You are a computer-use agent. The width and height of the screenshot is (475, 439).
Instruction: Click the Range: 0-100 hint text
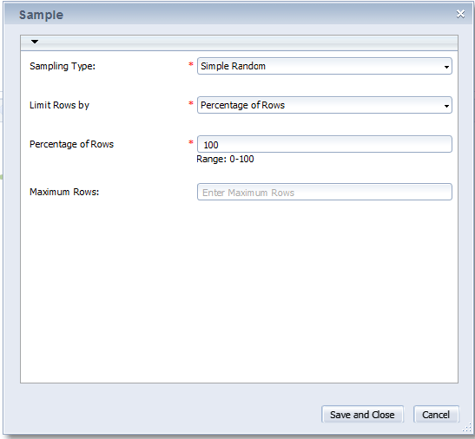[x=225, y=159]
